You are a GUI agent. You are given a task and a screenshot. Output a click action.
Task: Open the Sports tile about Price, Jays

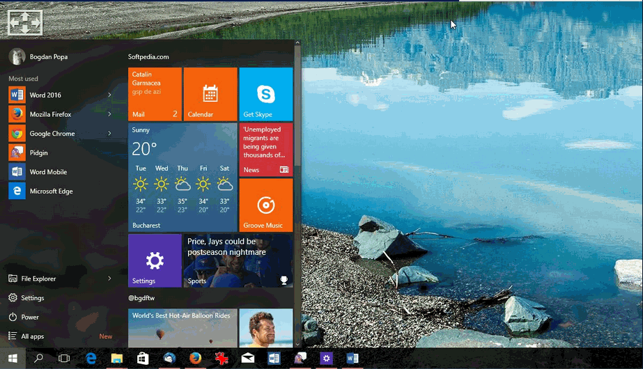(x=238, y=261)
